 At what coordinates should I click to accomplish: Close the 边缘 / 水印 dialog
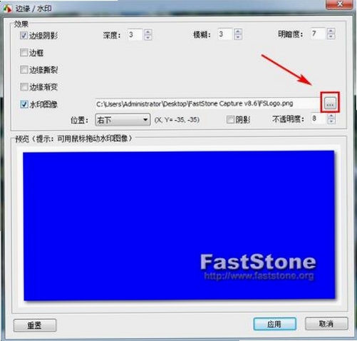(x=339, y=4)
